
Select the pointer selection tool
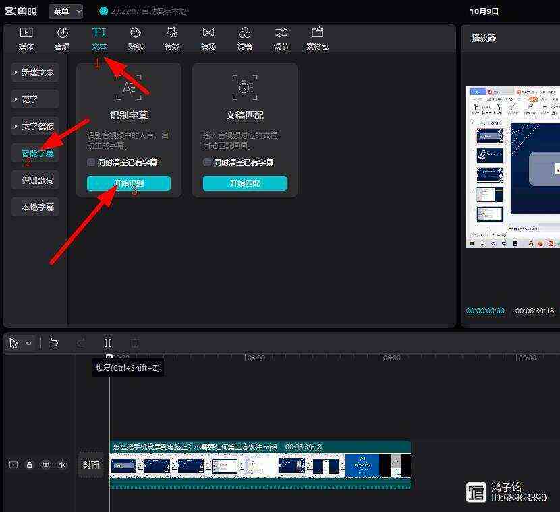[x=13, y=344]
